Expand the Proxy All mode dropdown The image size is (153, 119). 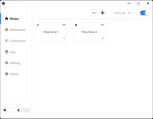(x=122, y=13)
